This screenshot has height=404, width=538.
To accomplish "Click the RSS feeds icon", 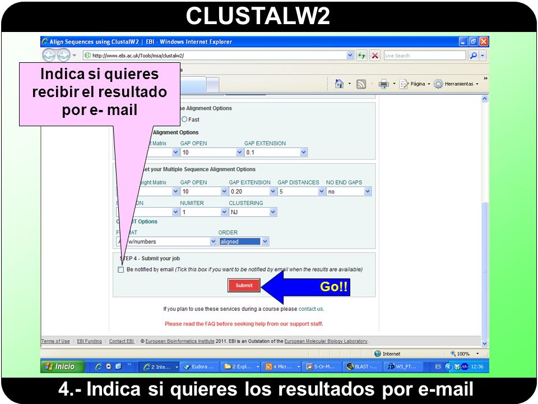I will coord(361,84).
